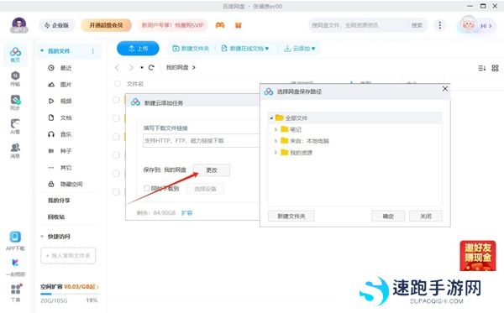Click the sort order icon above file list

(x=482, y=68)
